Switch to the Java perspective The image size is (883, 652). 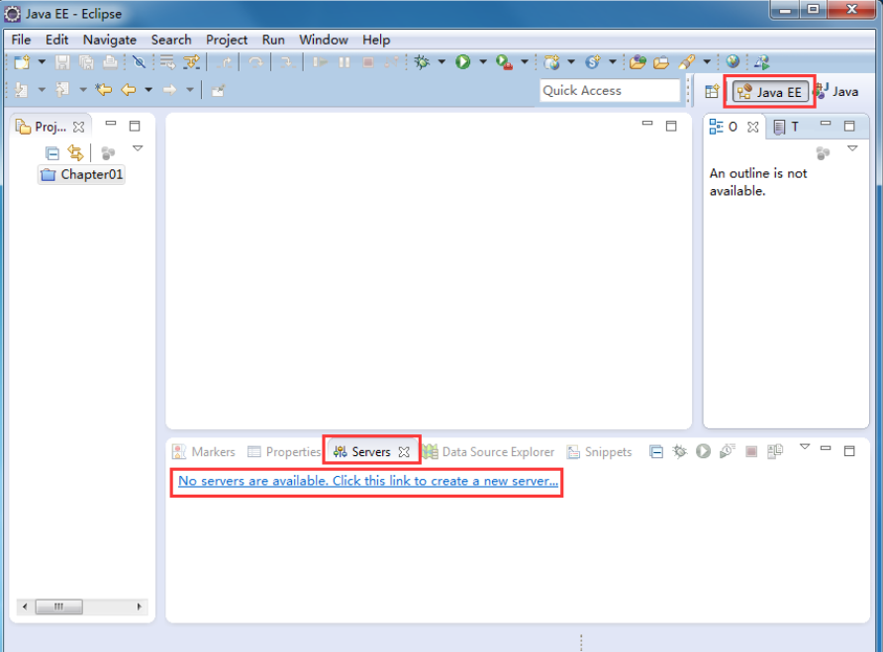[836, 91]
